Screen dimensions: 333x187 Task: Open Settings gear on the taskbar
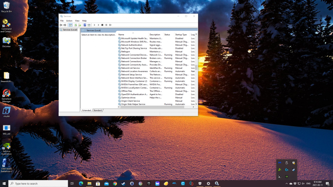[x=208, y=183]
